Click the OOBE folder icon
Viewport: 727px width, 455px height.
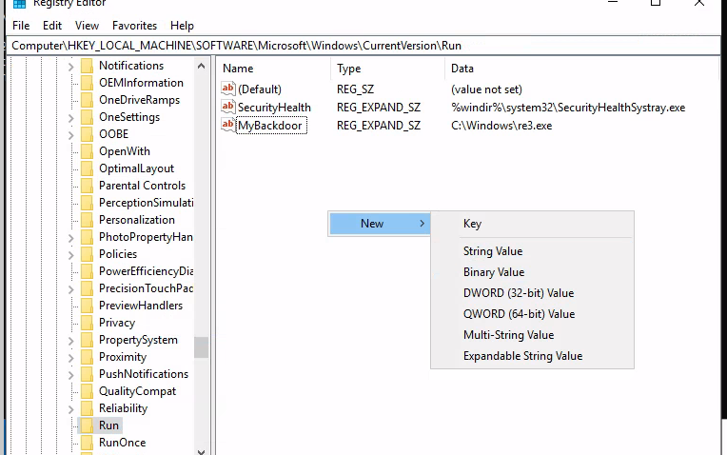(x=87, y=134)
